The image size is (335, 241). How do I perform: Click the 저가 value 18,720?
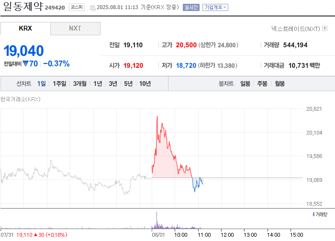186,65
